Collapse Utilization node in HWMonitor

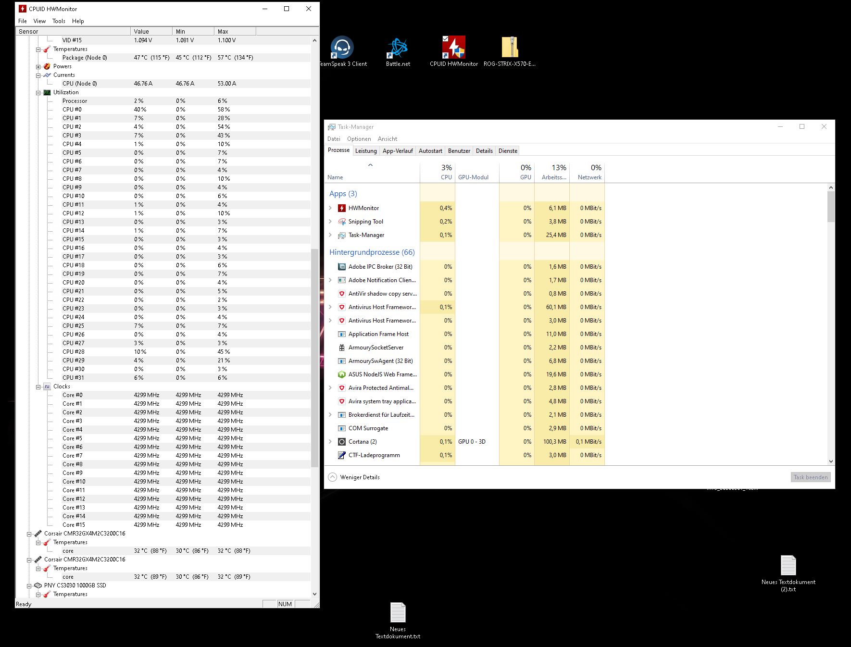click(x=38, y=93)
